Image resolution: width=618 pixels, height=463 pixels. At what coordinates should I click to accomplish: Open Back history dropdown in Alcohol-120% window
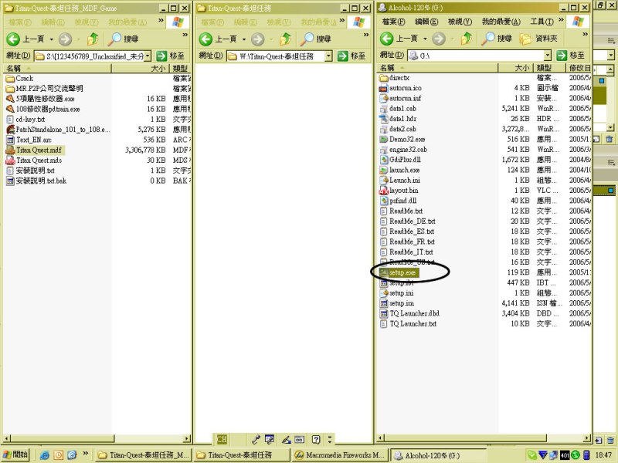(x=426, y=39)
